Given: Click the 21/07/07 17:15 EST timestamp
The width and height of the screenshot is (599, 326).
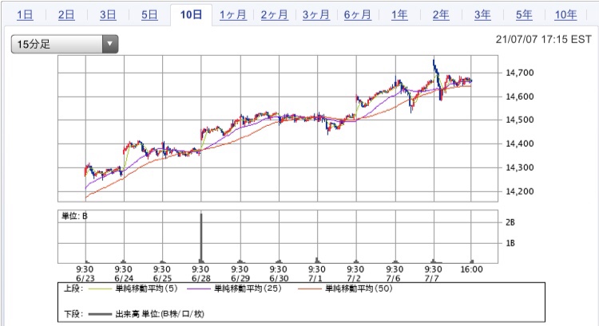Looking at the screenshot, I should 544,40.
